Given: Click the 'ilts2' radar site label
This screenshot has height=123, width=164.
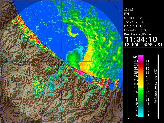Looking at the screenshot, I should (x=129, y=10).
